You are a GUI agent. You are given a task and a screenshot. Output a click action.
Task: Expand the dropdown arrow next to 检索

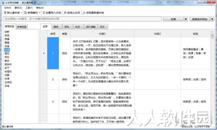point(186,19)
